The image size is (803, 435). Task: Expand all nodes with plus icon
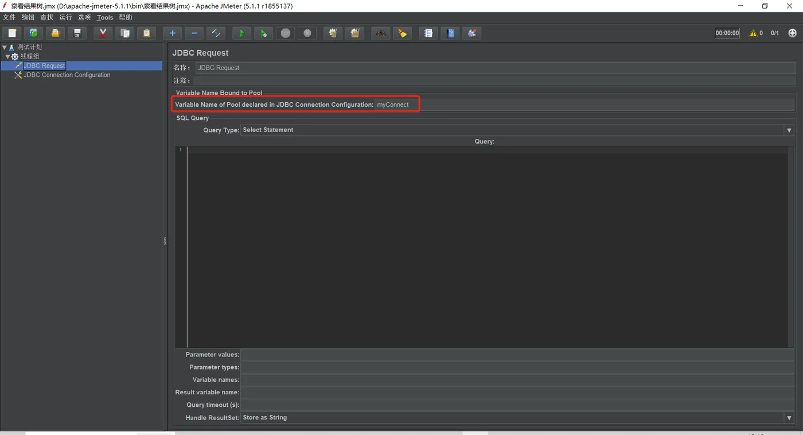(x=173, y=33)
